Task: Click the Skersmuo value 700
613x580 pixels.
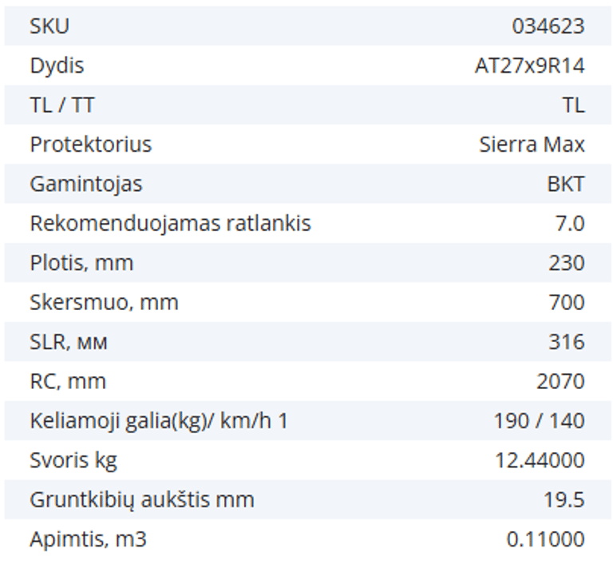Action: pos(567,303)
